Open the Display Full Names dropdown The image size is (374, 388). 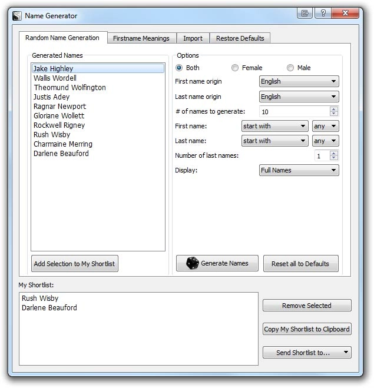pos(299,170)
